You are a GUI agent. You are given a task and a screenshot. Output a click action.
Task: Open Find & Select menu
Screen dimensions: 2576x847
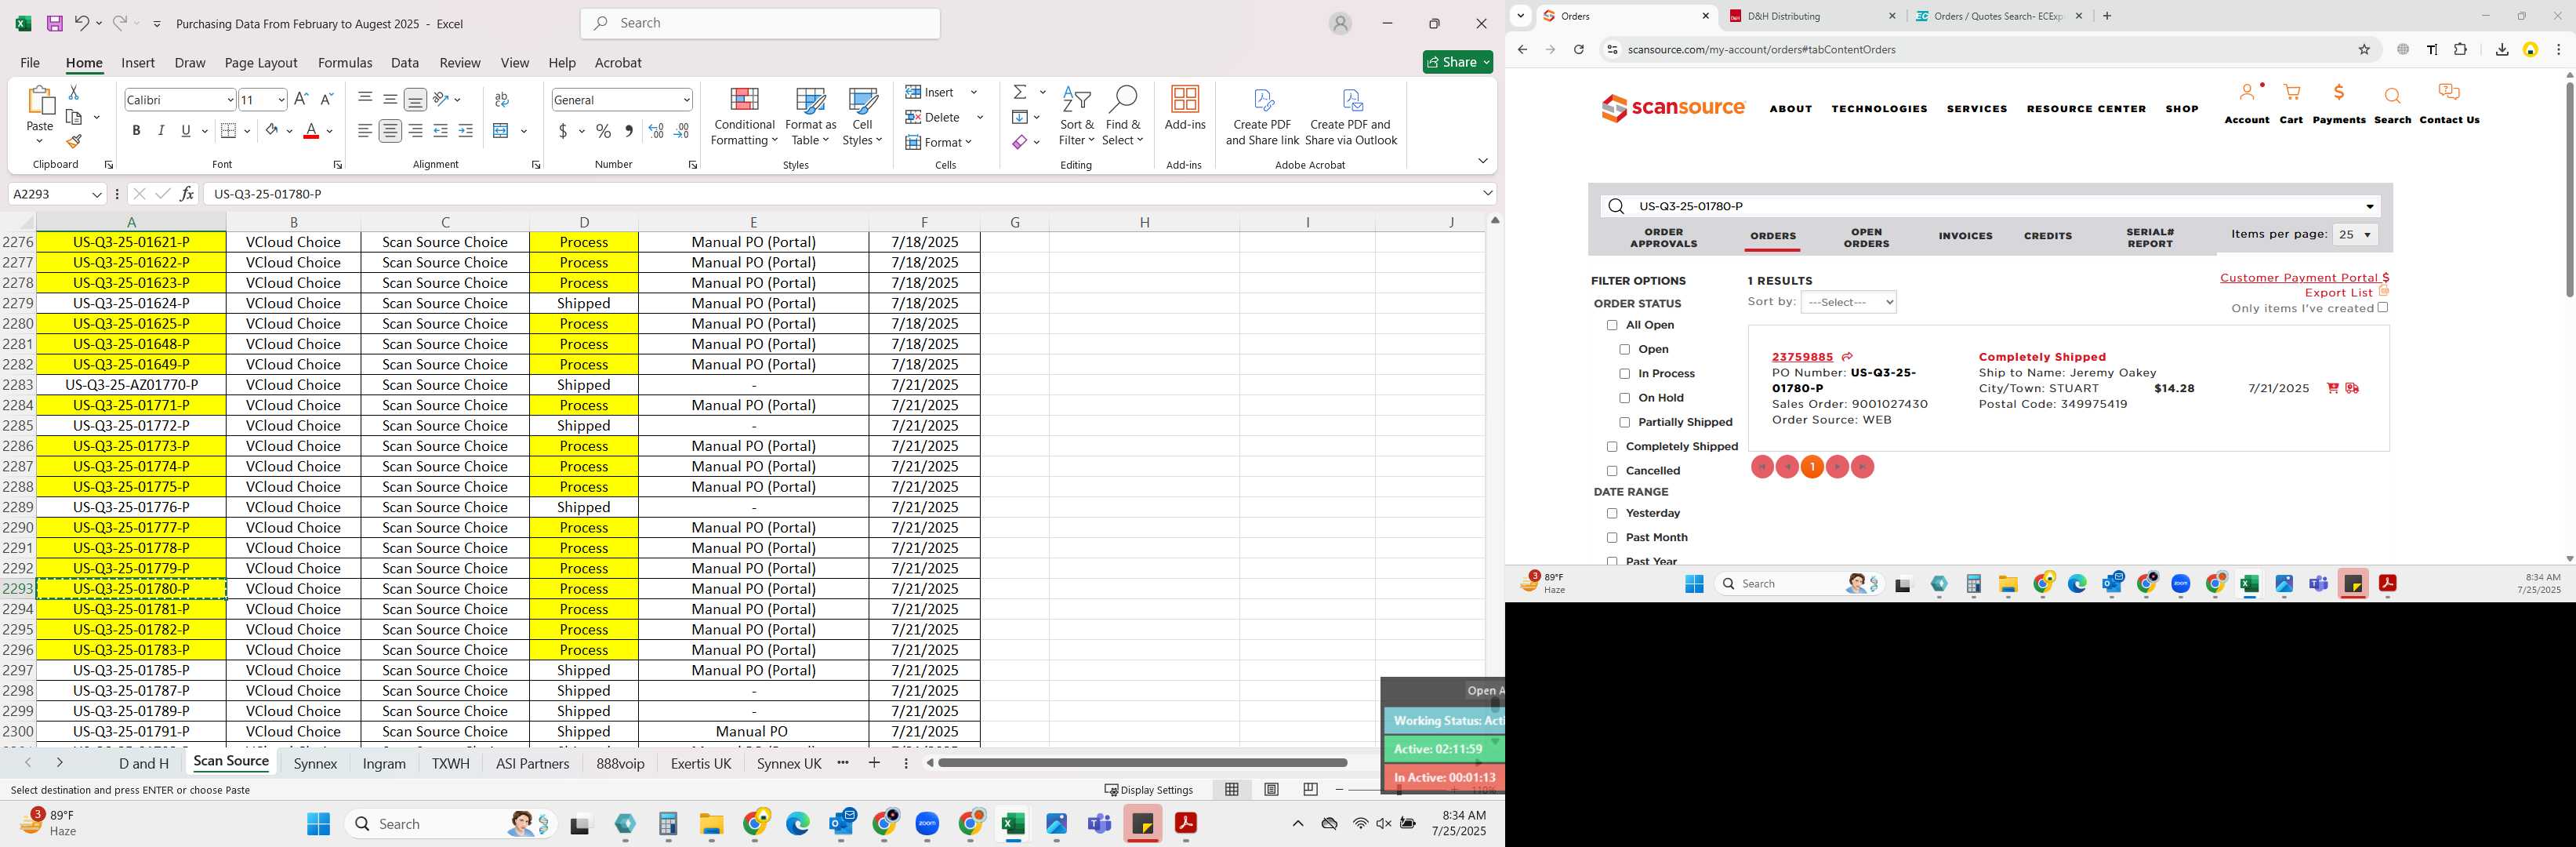tap(1123, 117)
